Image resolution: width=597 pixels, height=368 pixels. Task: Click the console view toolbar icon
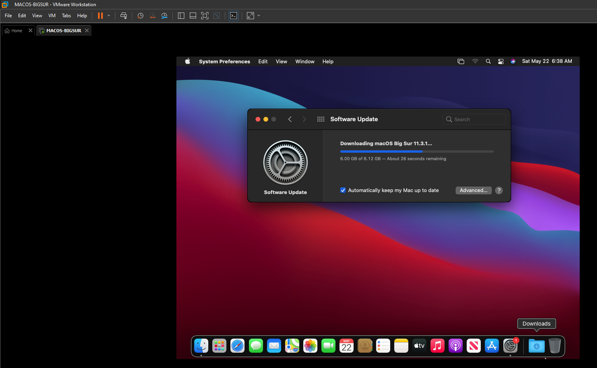[234, 15]
